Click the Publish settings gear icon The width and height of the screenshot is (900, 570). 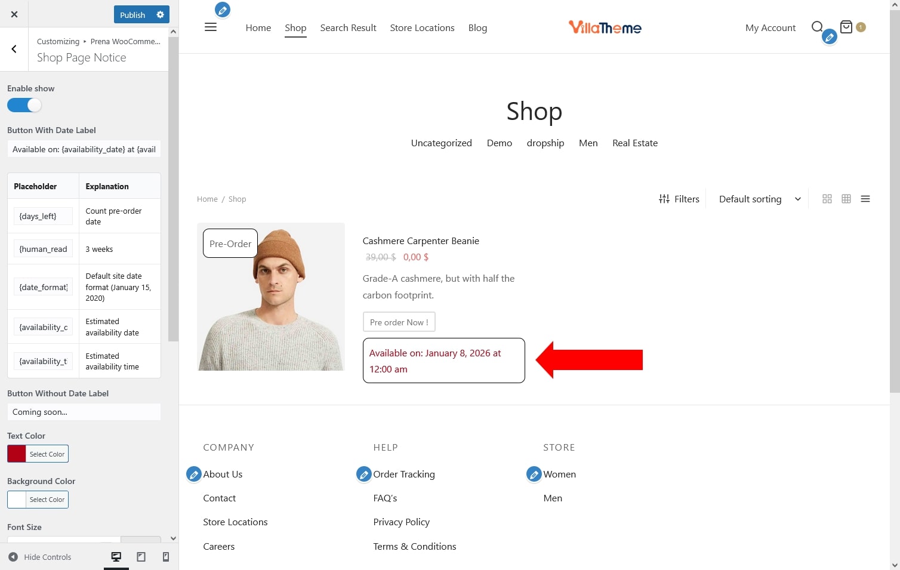tap(160, 14)
